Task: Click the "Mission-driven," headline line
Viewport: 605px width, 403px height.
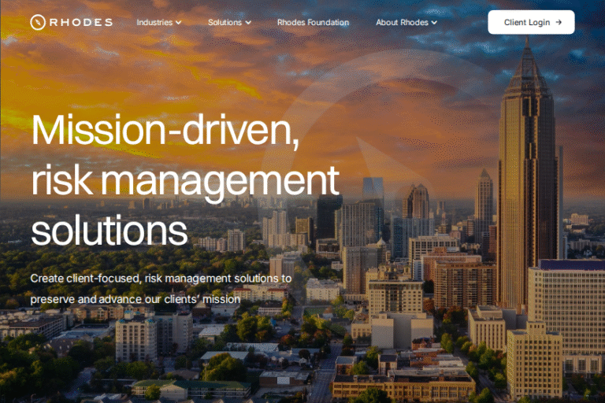Action: [165, 128]
